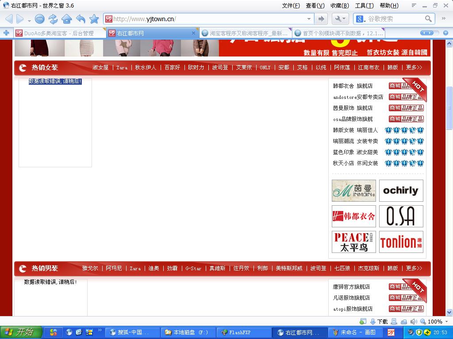Open the 帮助(H) menu

coord(389,5)
